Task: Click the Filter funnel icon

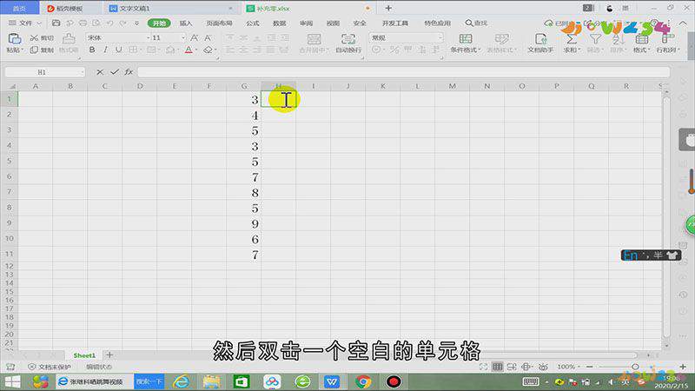Action: pos(595,39)
